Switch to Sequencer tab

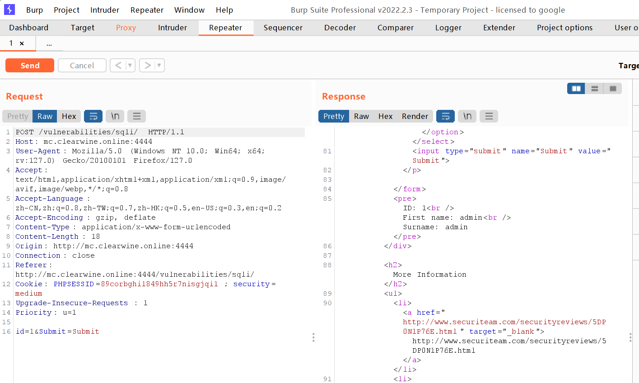(283, 28)
